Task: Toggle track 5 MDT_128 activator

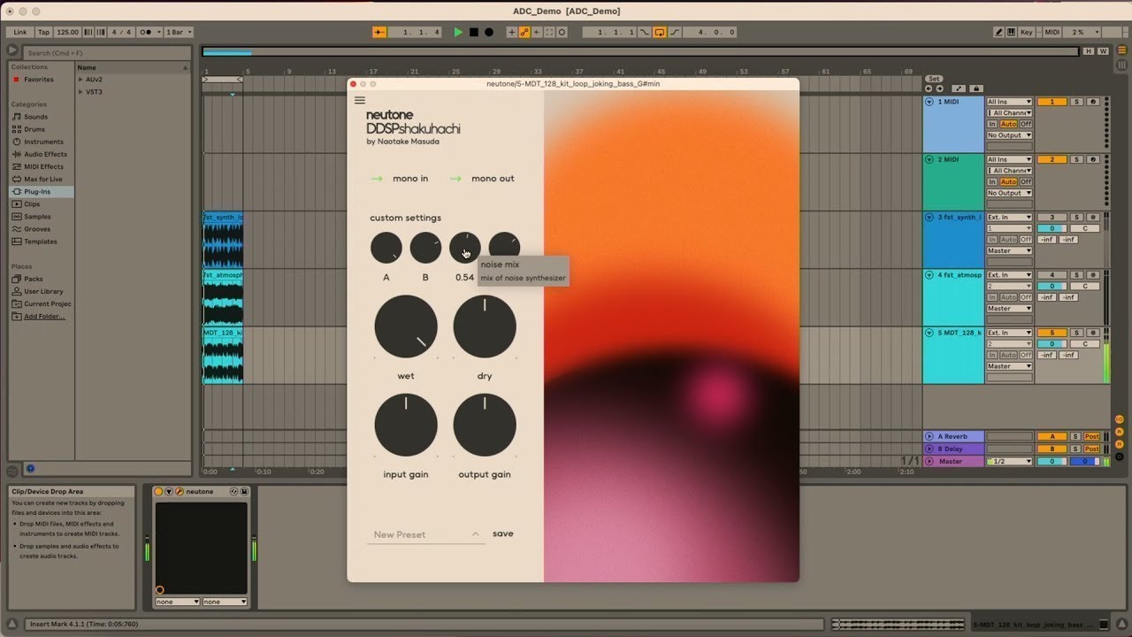Action: (1052, 333)
